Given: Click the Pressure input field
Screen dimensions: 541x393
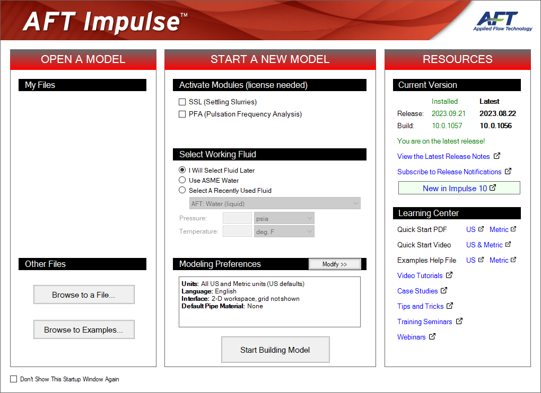Looking at the screenshot, I should [x=237, y=218].
